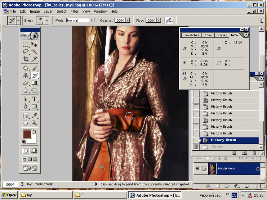Open first eyedropper readout options in Info palette
The height and width of the screenshot is (200, 267).
(x=185, y=48)
